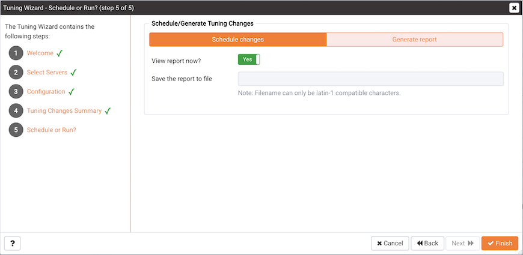Image resolution: width=523 pixels, height=255 pixels.
Task: Close the Tuning Wizard dialog
Action: (x=513, y=8)
